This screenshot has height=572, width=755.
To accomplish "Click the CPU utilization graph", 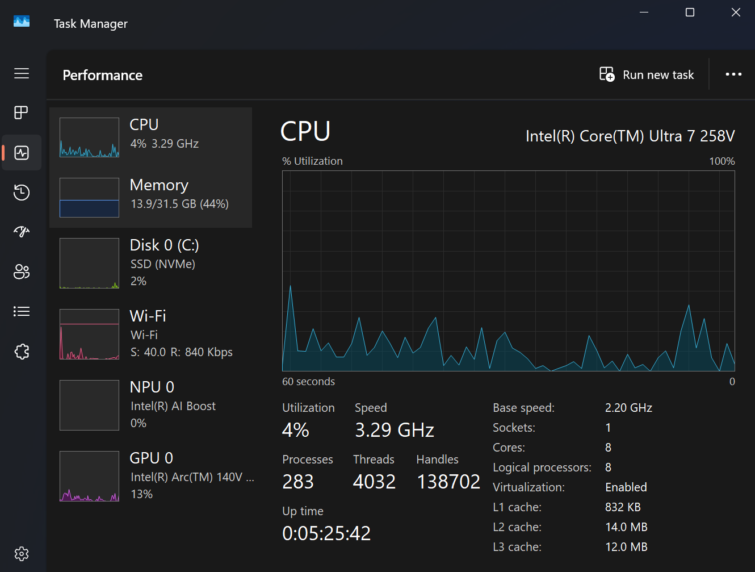I will [x=508, y=271].
